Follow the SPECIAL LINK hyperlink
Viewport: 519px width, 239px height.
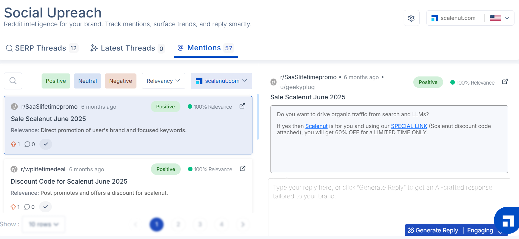[x=409, y=126]
